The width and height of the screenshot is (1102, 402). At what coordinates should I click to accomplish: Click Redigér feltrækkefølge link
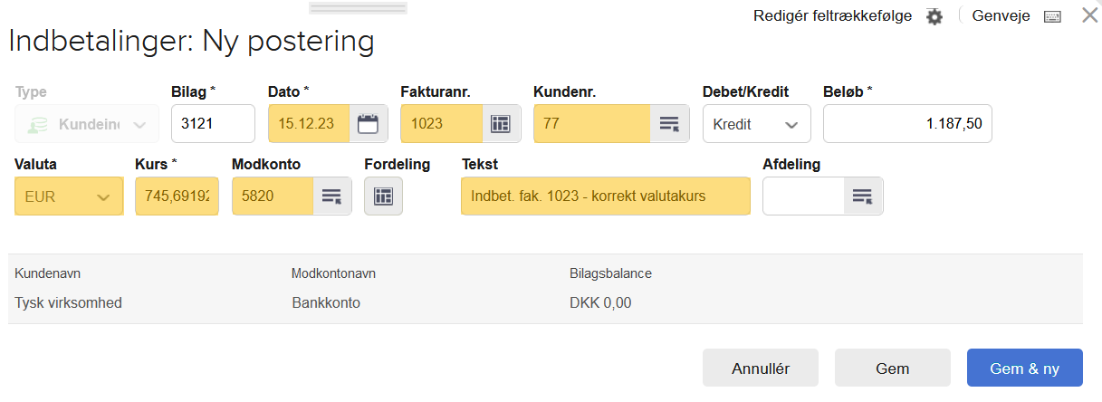tap(832, 15)
